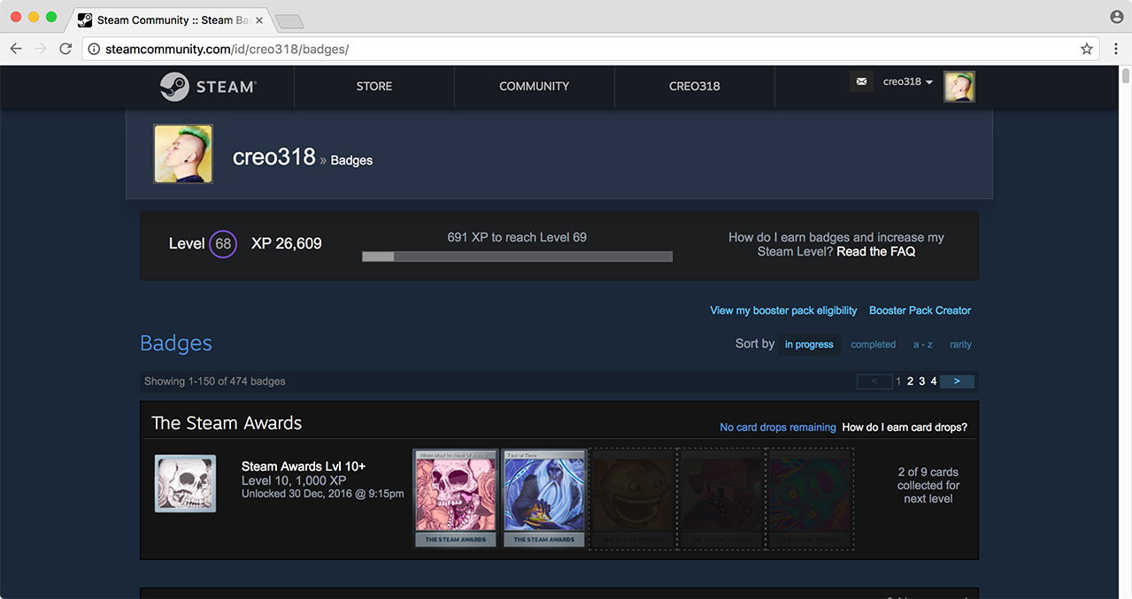Viewport: 1132px width, 599px height.
Task: Open the CREO318 menu
Action: tap(694, 87)
